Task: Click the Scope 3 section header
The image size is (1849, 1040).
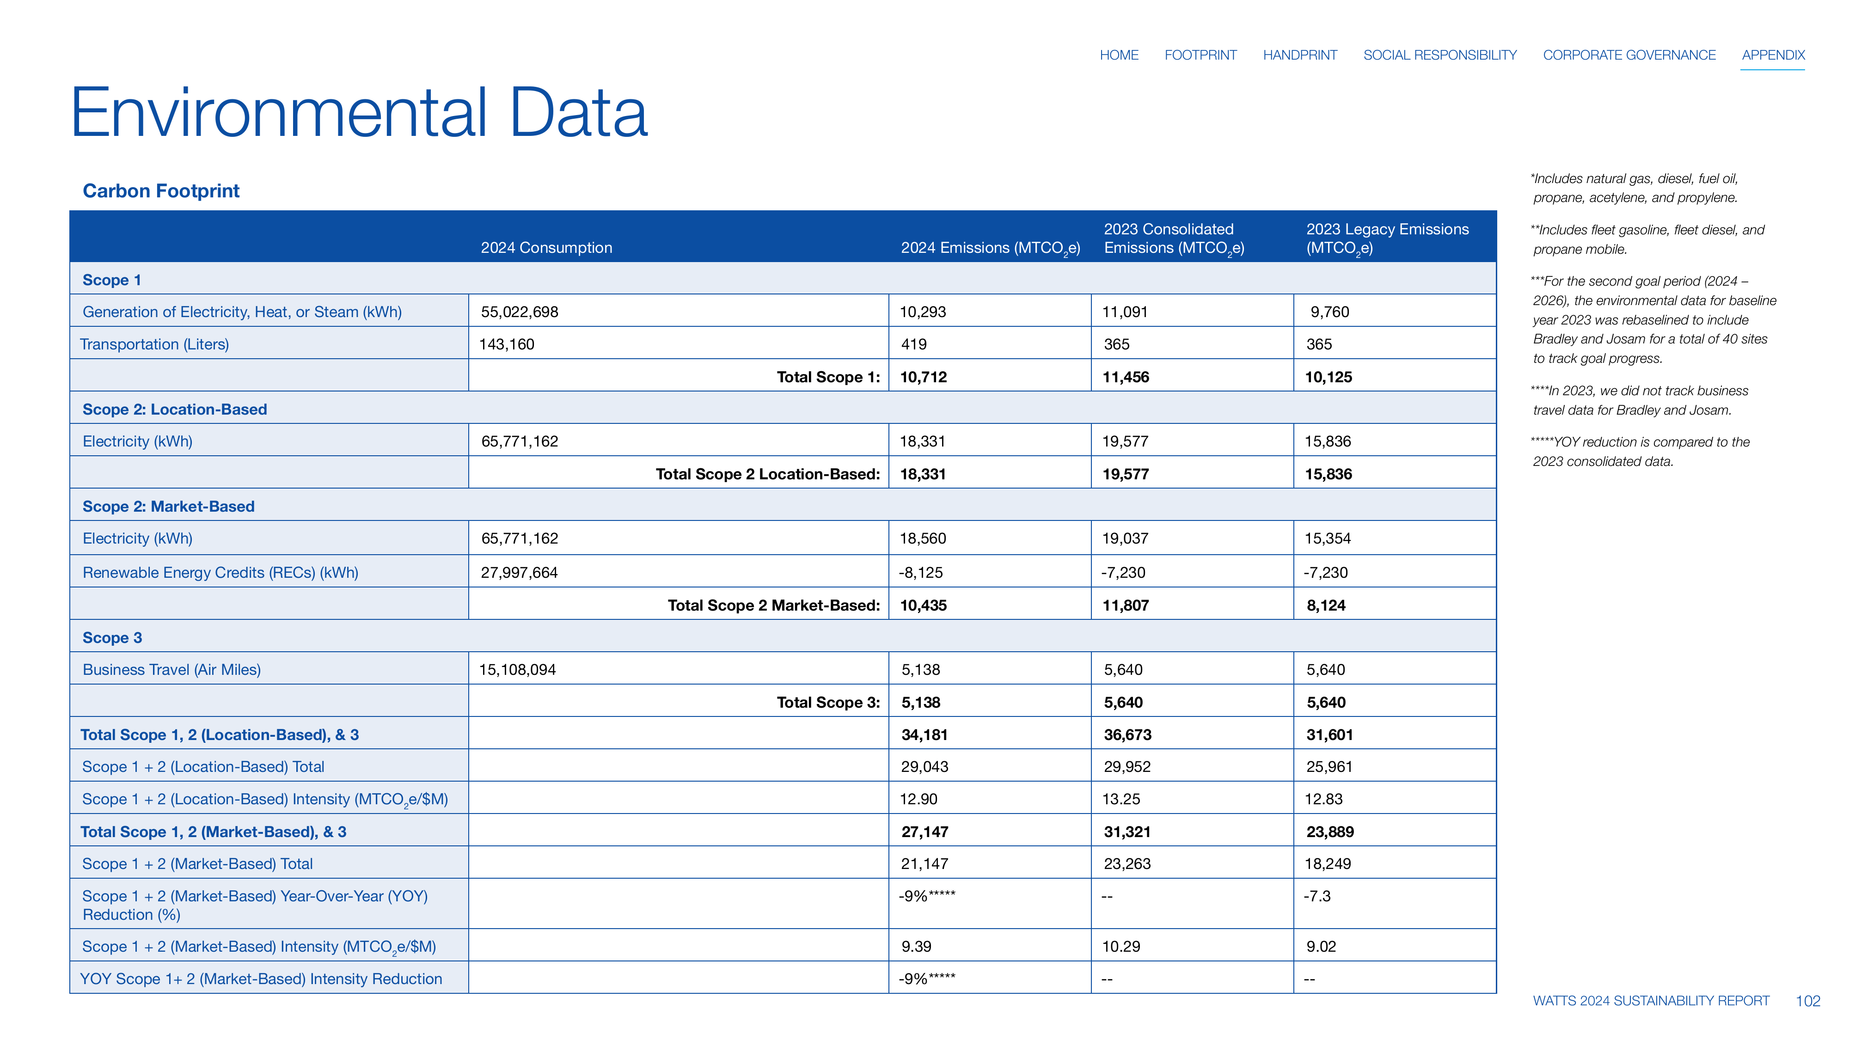Action: [783, 636]
